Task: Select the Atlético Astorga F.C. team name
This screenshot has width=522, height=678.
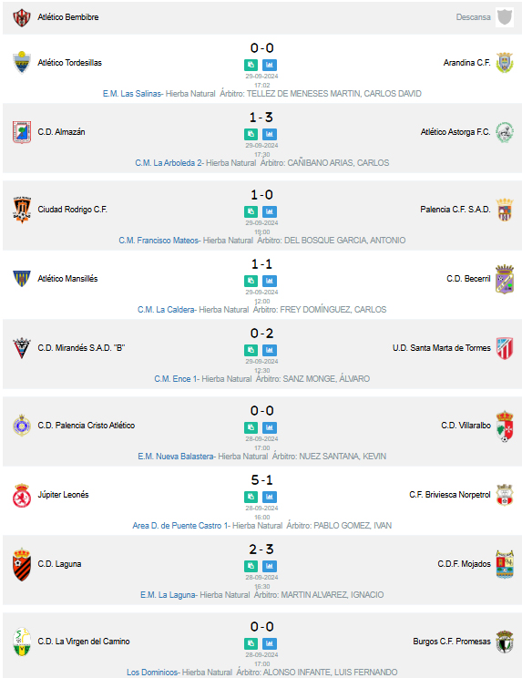Action: click(x=455, y=132)
